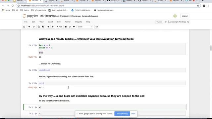Copy selected cells icon
Screen dimensions: 212x119
39,27
